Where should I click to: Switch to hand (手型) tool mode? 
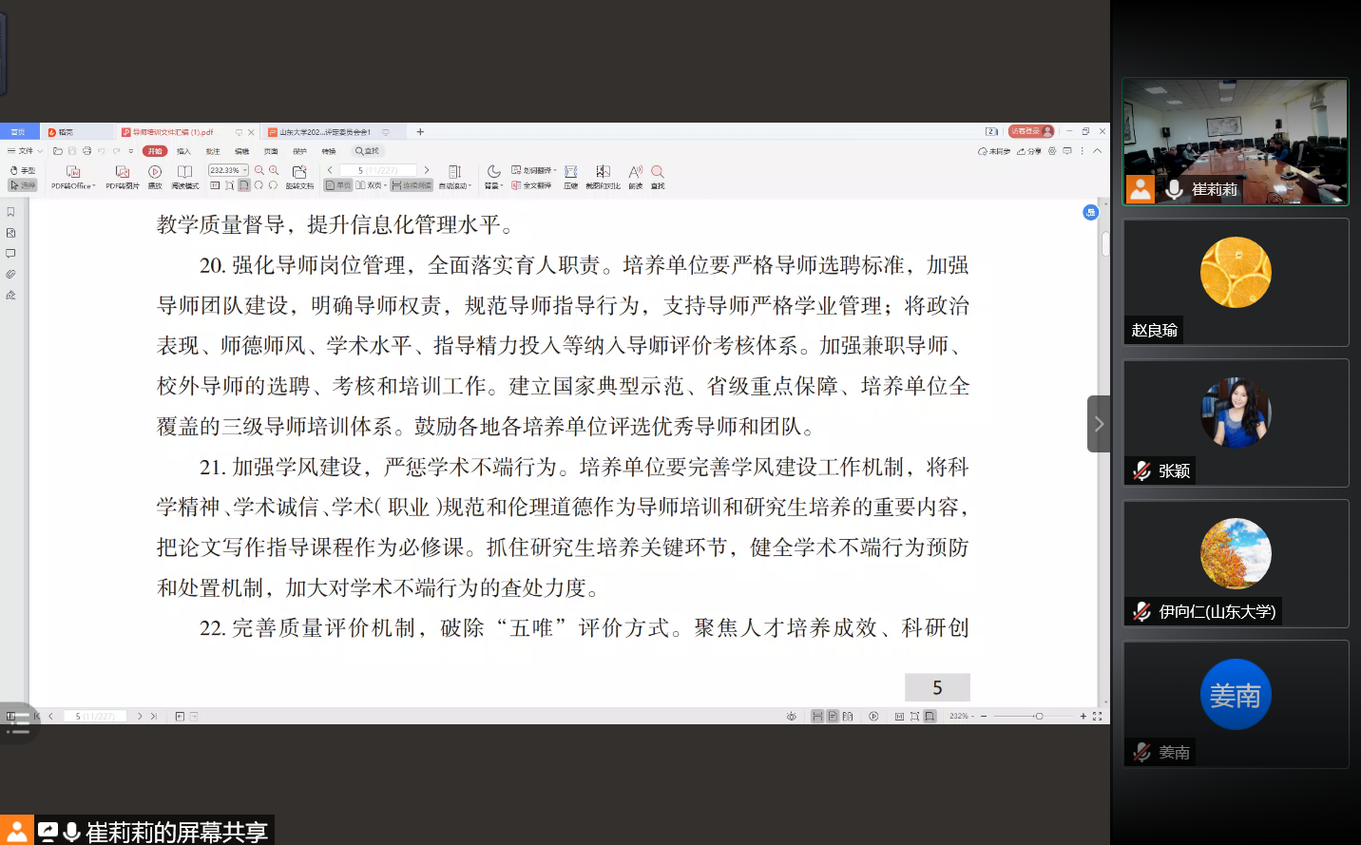[x=22, y=170]
